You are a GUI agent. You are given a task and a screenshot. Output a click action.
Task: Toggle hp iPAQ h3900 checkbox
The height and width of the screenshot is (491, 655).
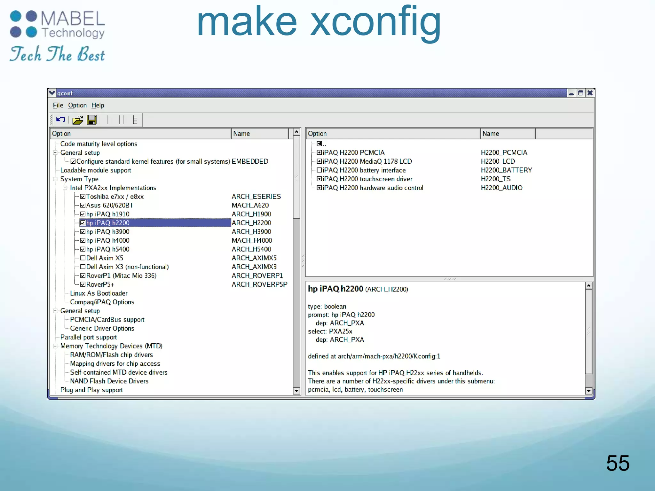click(83, 232)
